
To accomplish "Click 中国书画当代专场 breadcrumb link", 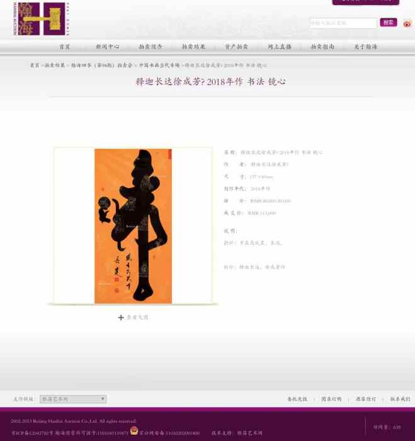I will (x=159, y=66).
